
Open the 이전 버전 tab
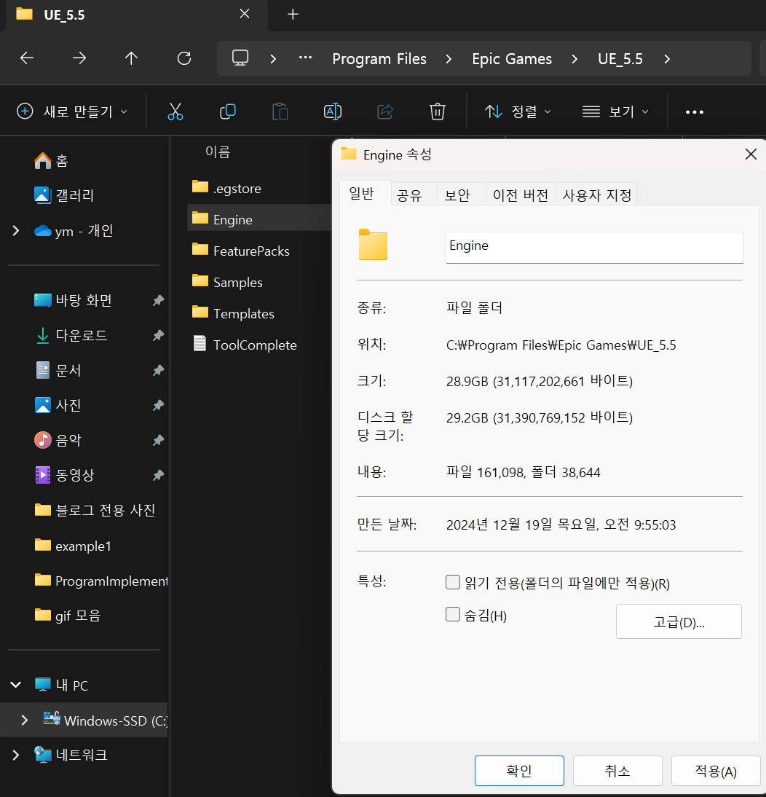(520, 195)
